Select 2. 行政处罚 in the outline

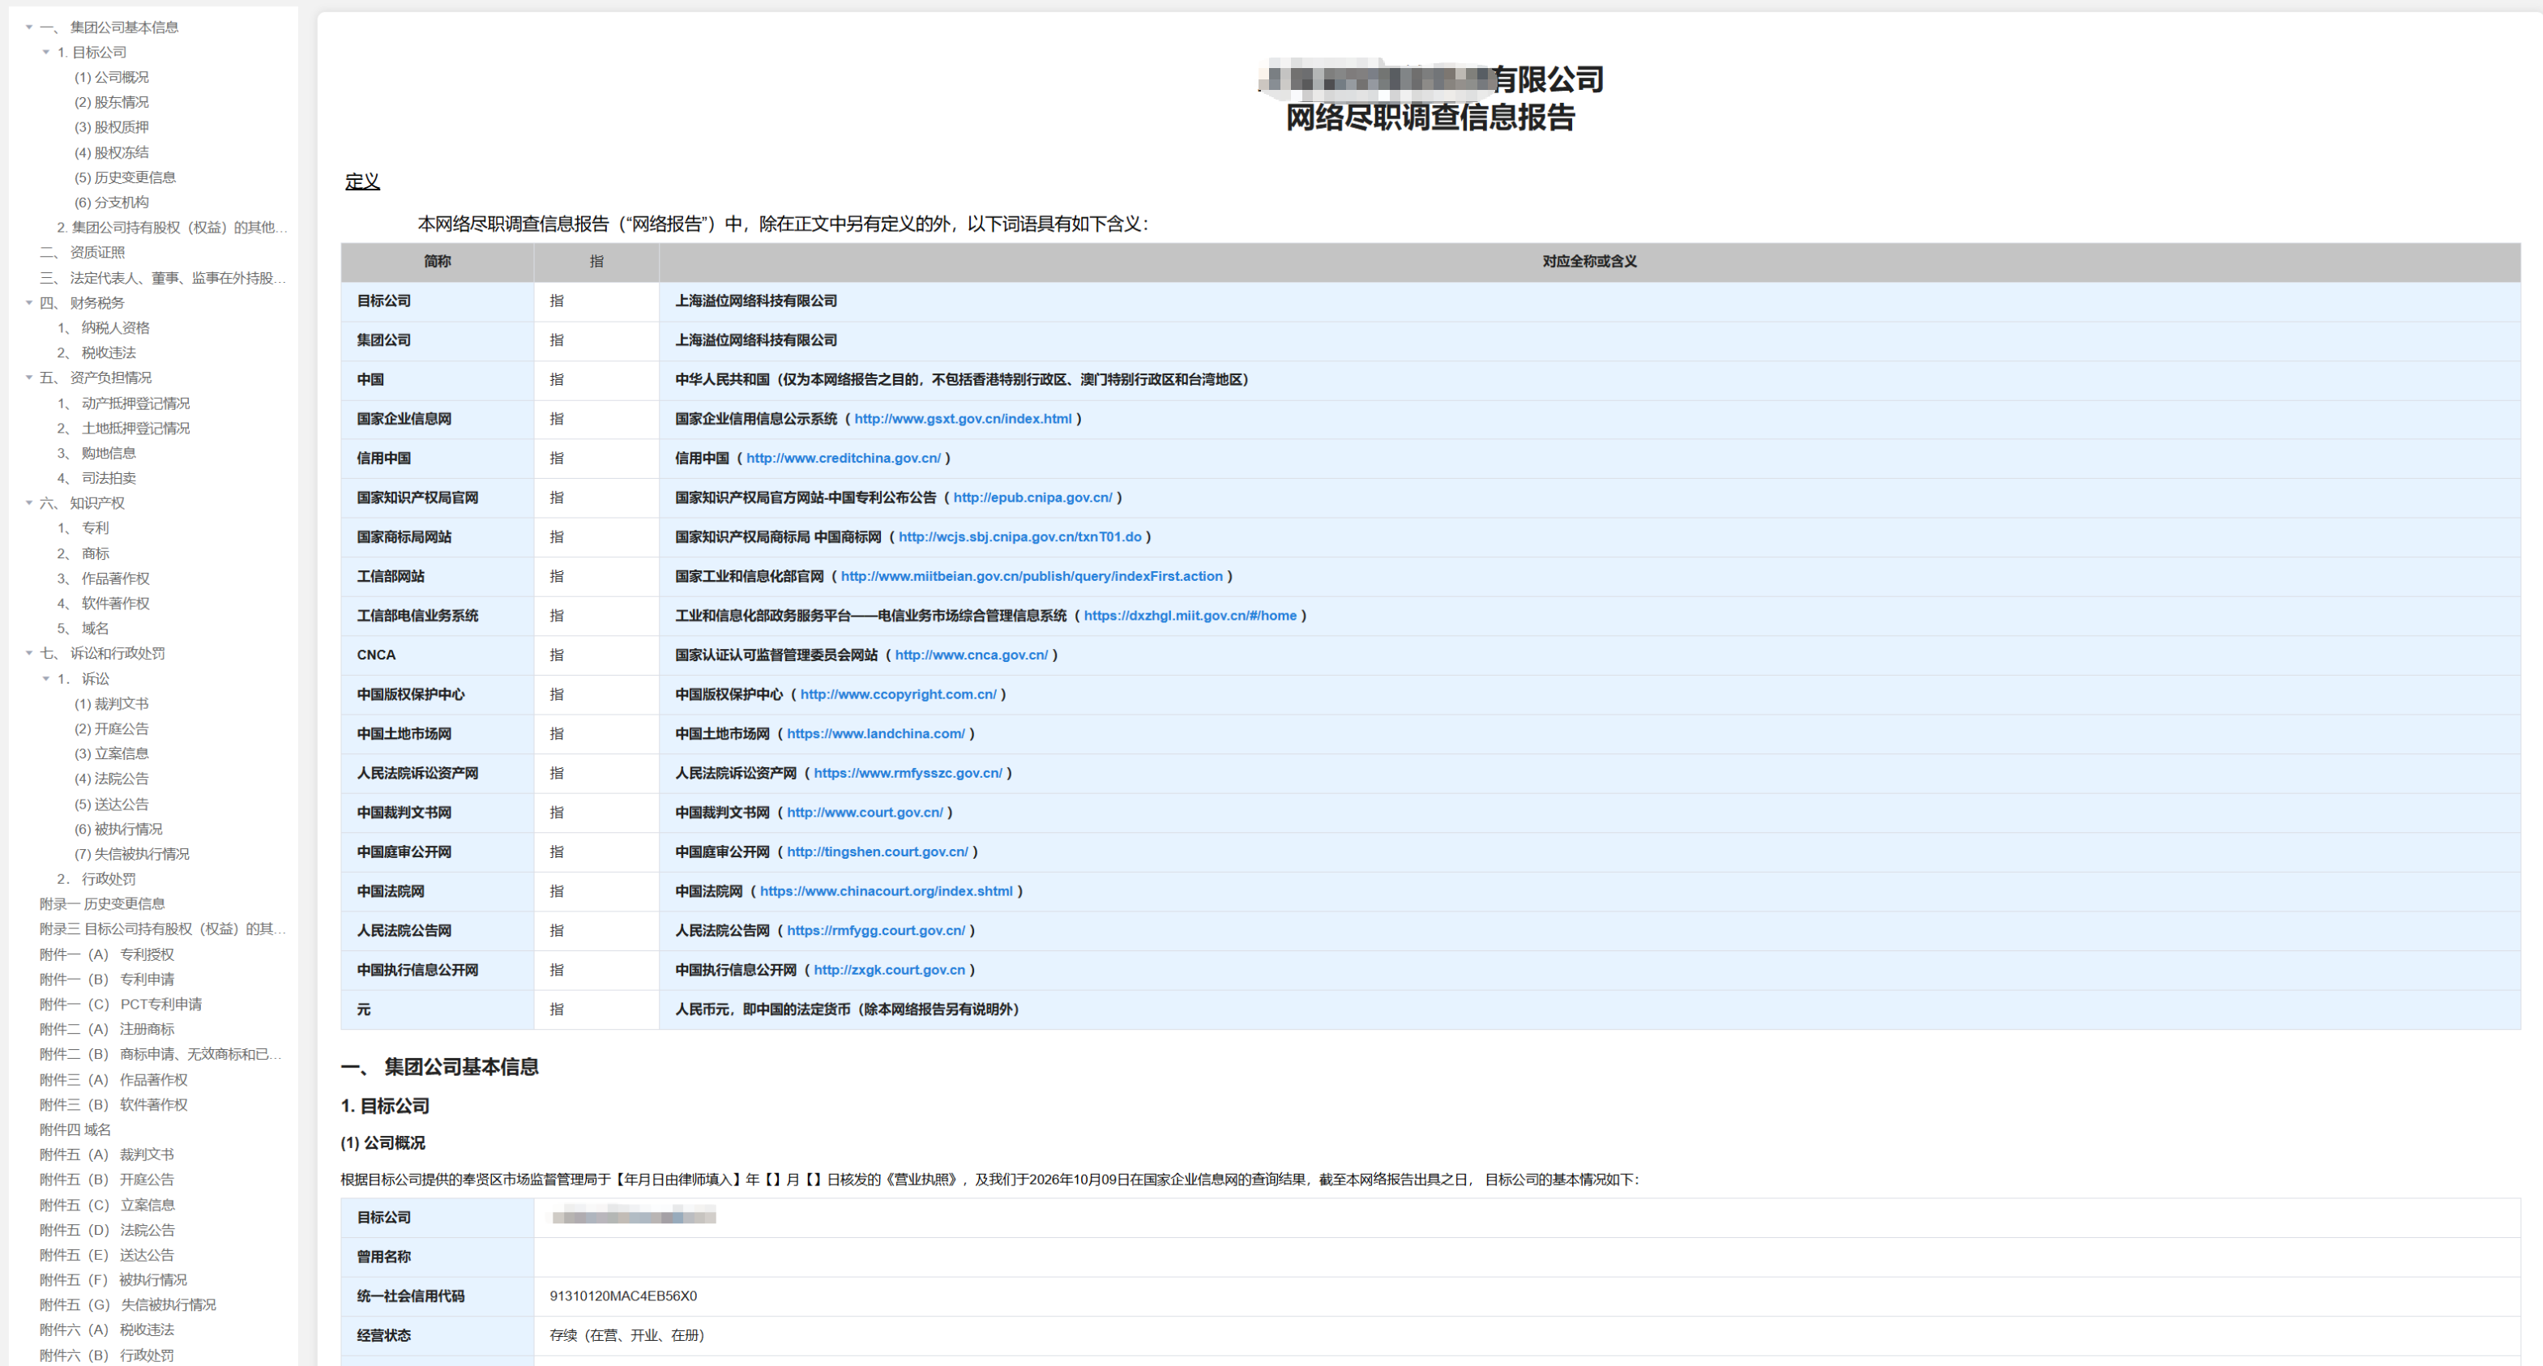point(96,879)
